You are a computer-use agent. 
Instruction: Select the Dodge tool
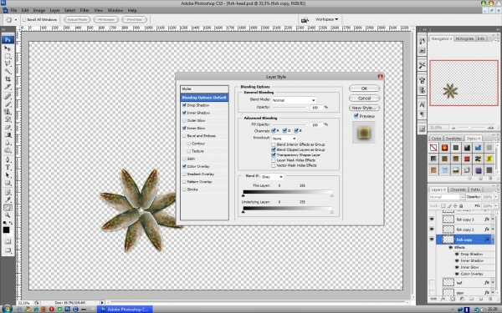[x=8, y=150]
